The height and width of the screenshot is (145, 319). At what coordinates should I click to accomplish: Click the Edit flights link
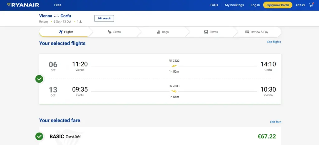tap(274, 42)
